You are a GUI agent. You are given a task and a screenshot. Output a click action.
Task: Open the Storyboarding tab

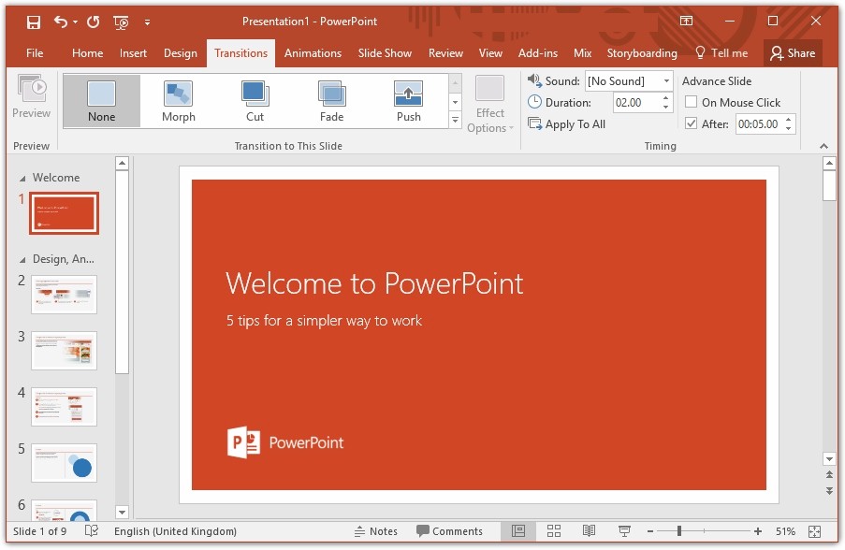point(642,52)
